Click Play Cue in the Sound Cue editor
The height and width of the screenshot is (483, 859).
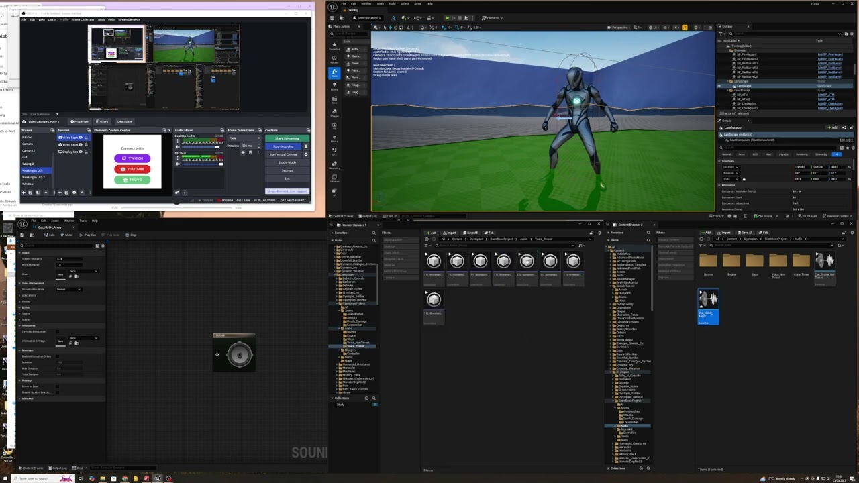88,235
